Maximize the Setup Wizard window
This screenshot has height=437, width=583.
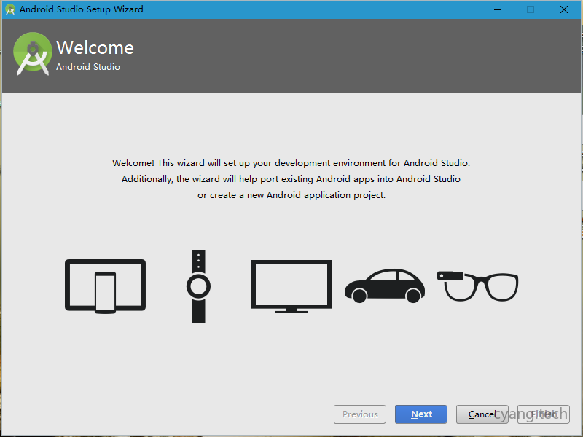(x=531, y=9)
